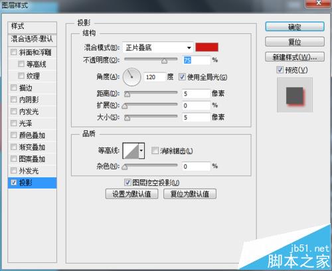The image size is (332, 271).
Task: Click the 不透明度 slider handle
Action: click(x=164, y=61)
